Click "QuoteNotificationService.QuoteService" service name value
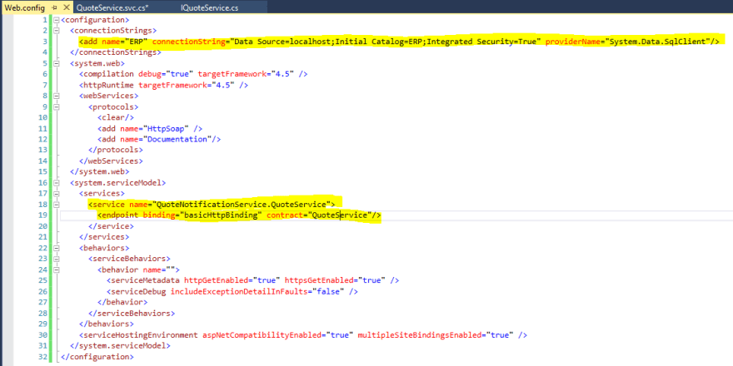This screenshot has width=733, height=366. 242,204
